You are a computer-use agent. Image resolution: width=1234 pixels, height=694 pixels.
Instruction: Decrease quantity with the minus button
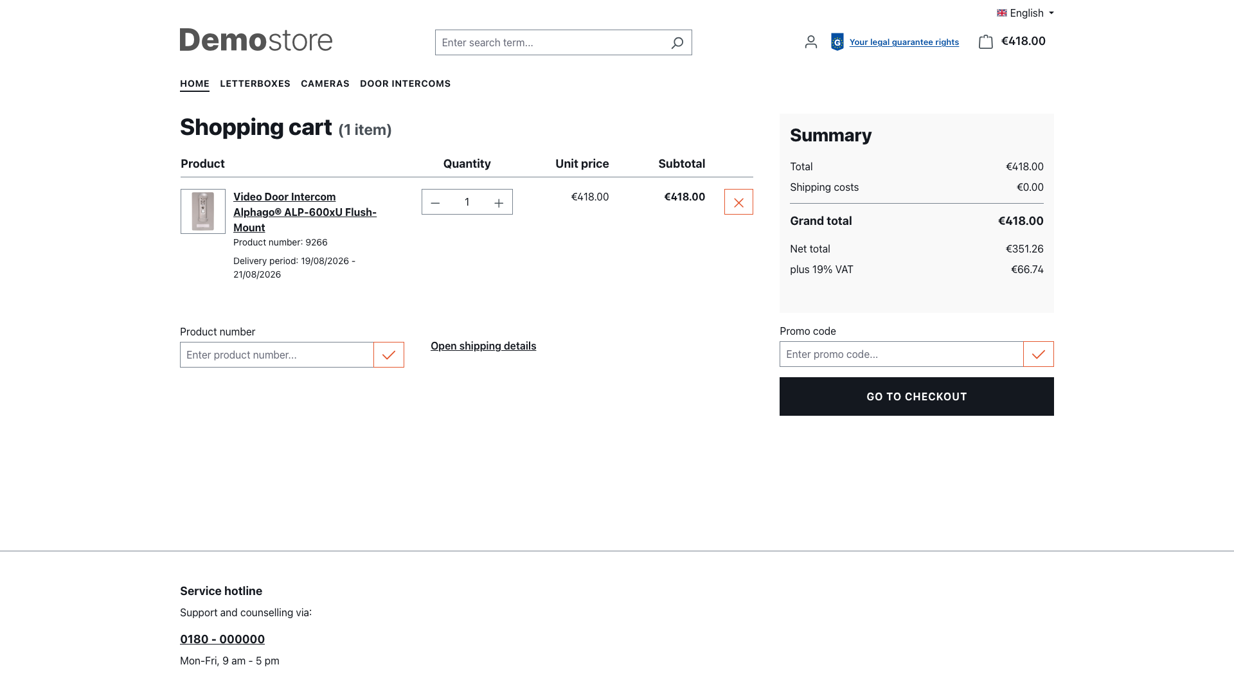pos(435,202)
